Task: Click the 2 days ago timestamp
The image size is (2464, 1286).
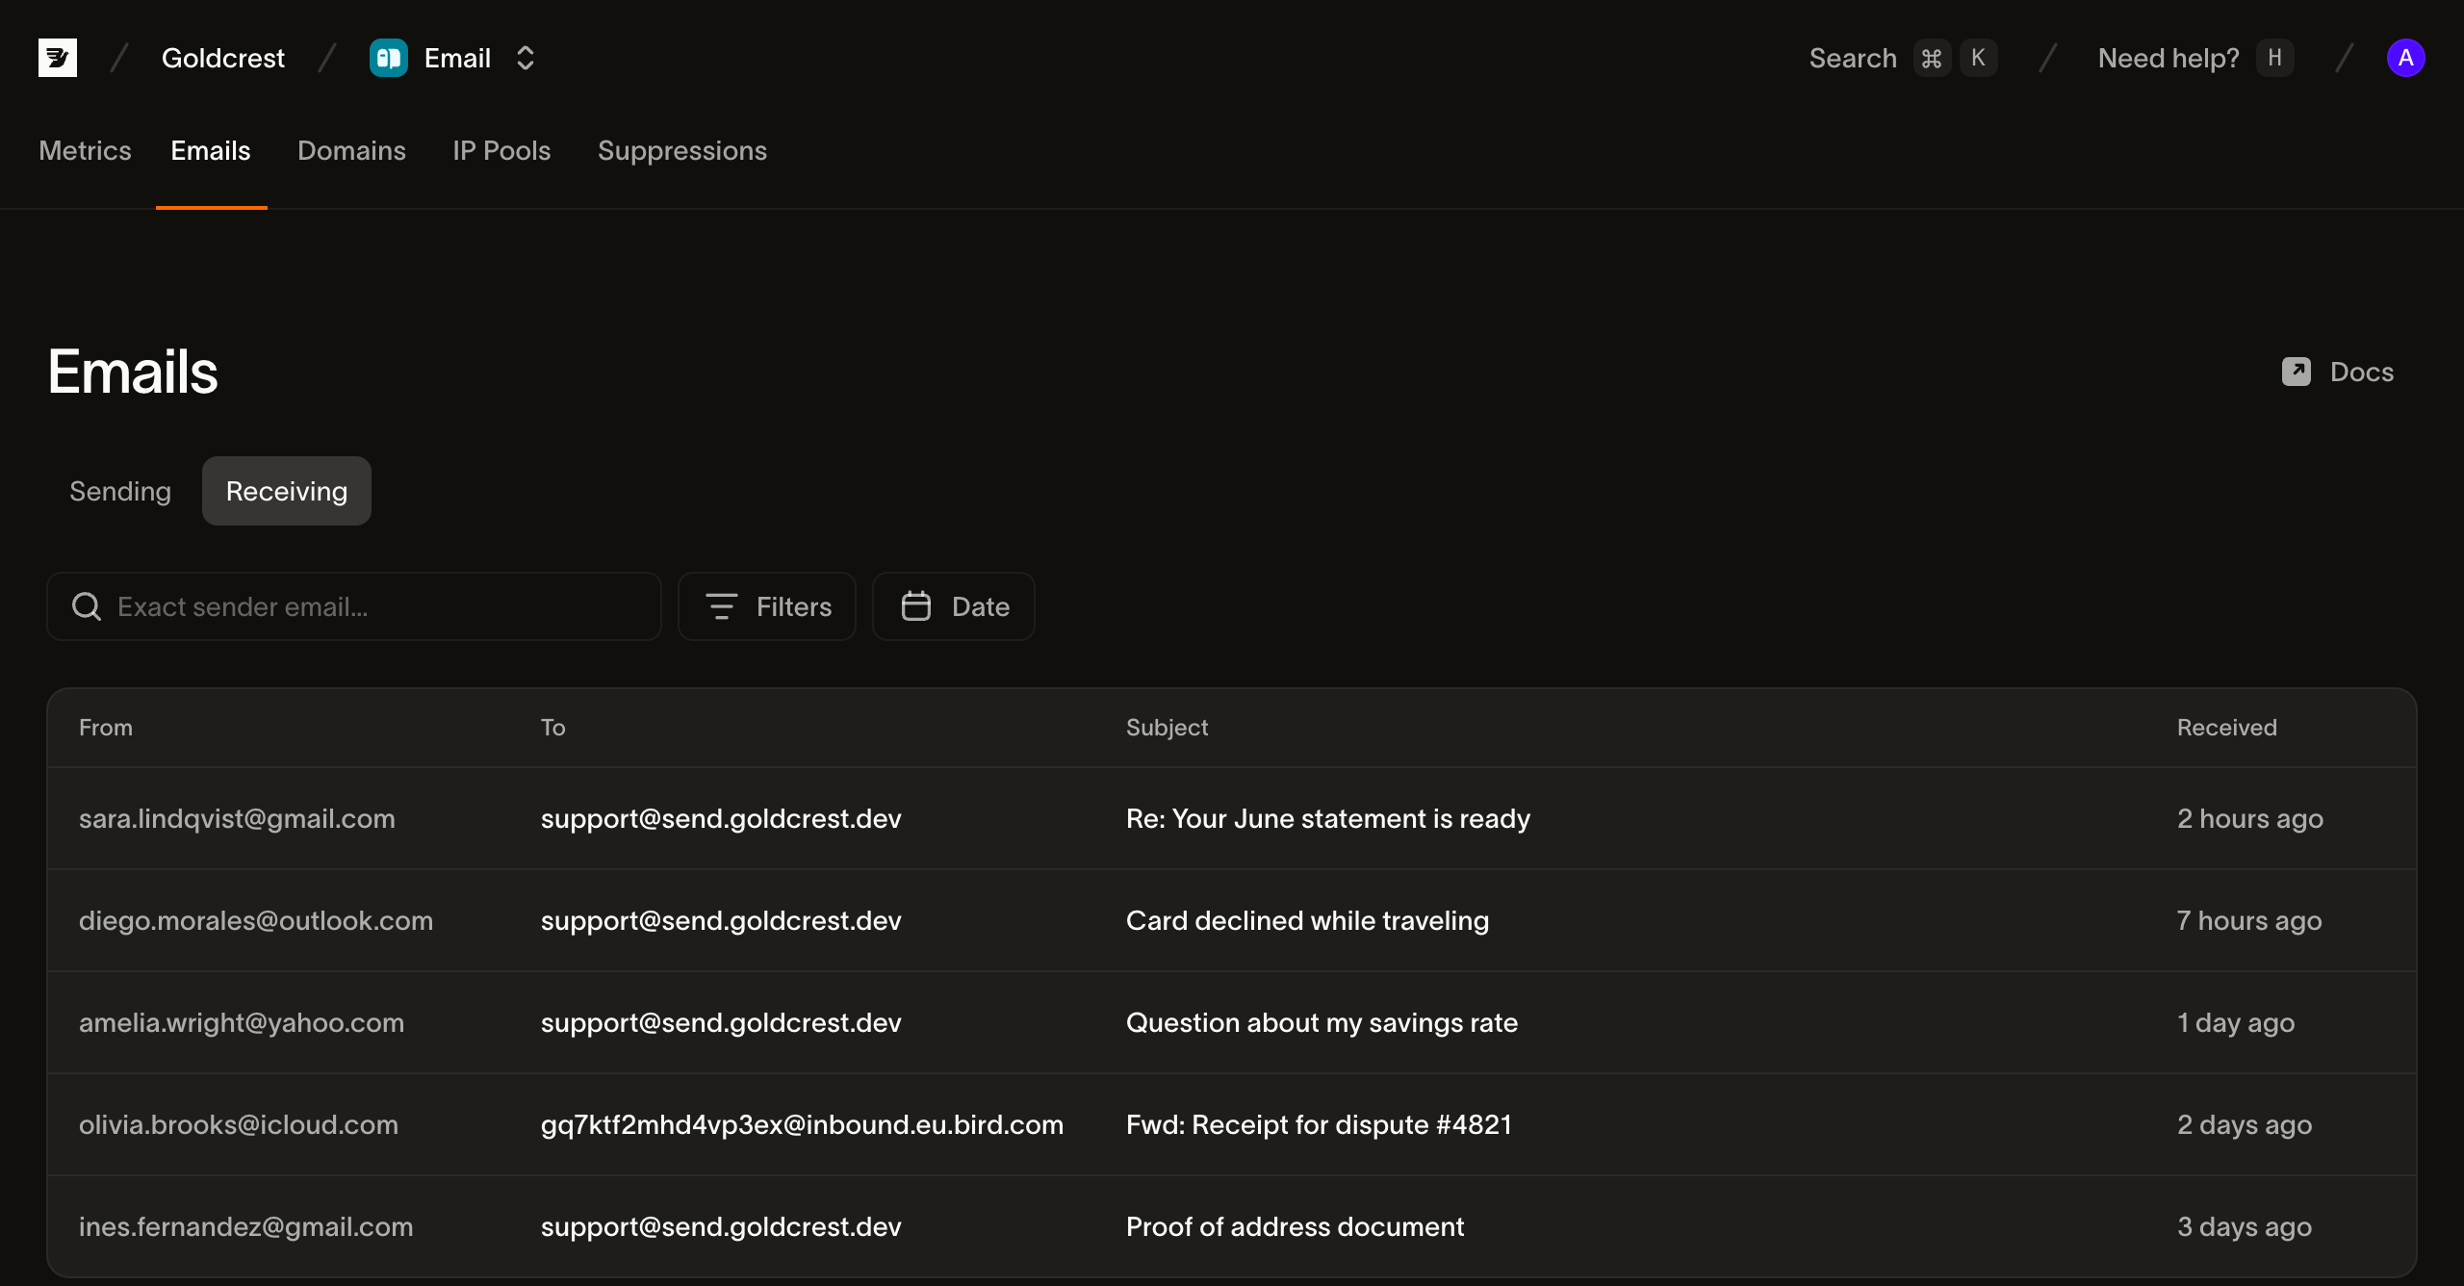Action: (x=2245, y=1124)
